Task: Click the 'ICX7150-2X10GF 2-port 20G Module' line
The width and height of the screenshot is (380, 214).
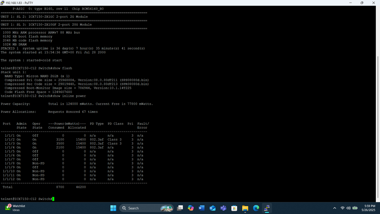Action: tap(46, 25)
